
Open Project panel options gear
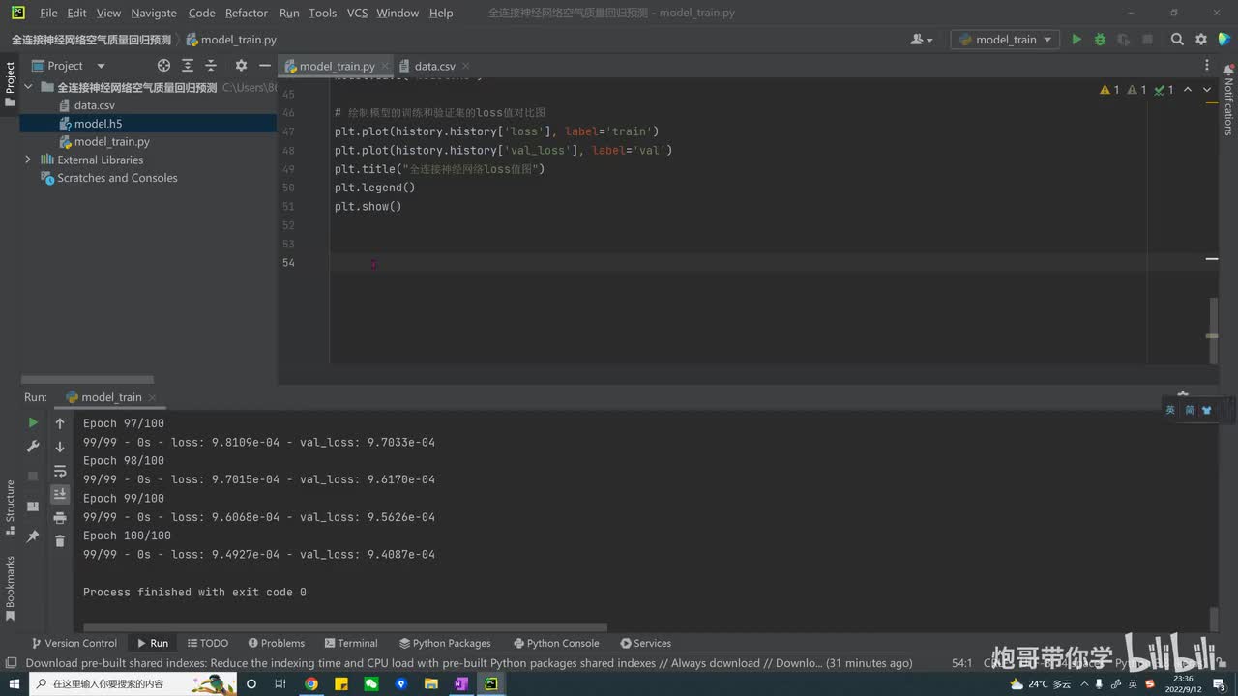pos(241,66)
